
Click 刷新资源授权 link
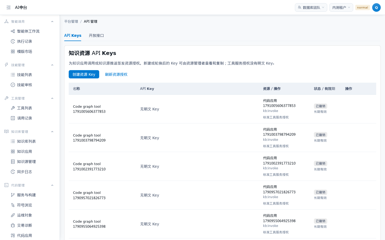[x=116, y=74]
